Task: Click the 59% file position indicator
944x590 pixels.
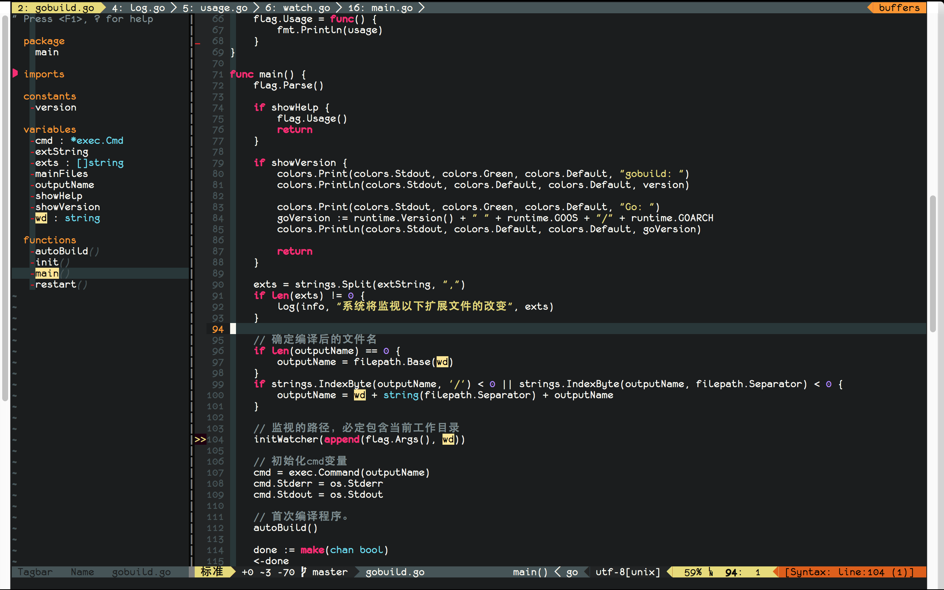Action: click(x=693, y=572)
